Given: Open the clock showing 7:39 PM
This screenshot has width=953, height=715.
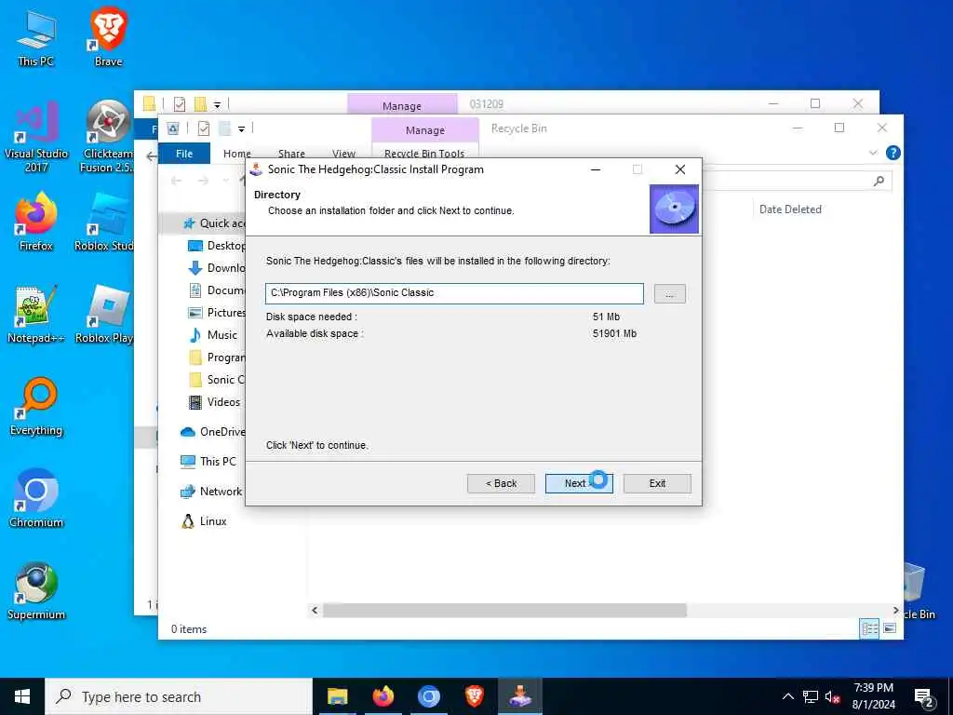Looking at the screenshot, I should click(873, 696).
